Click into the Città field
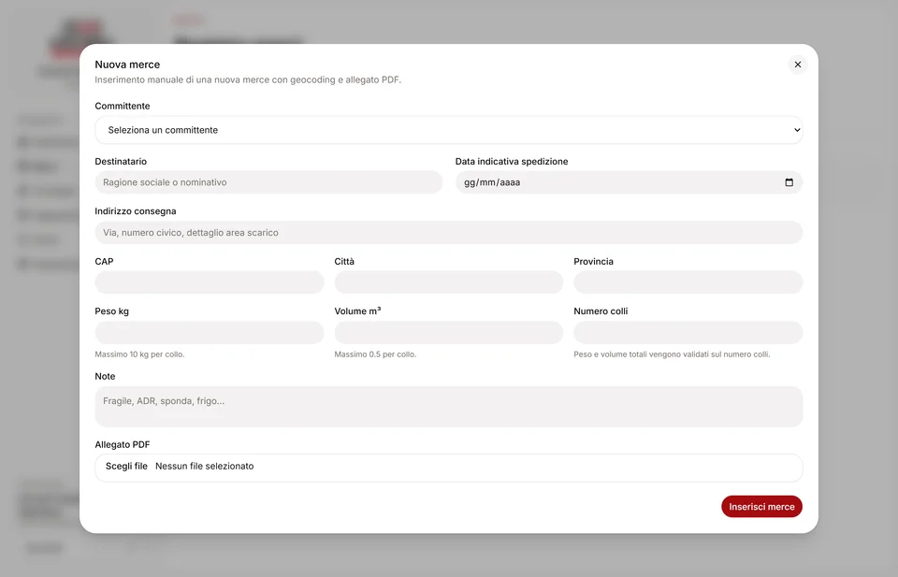Screen dimensions: 898x577 448,282
